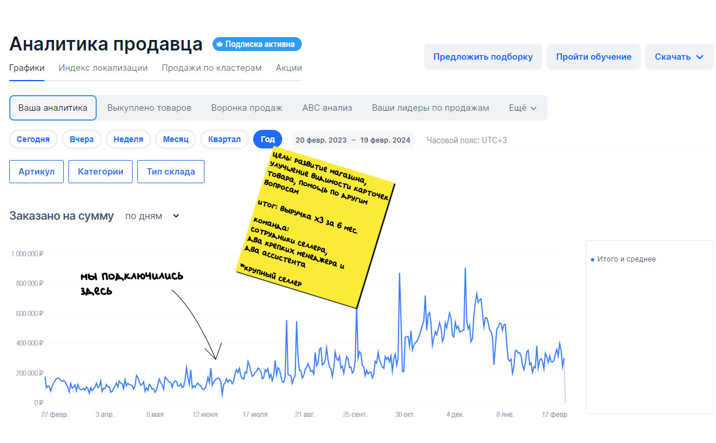Image resolution: width=716 pixels, height=443 pixels.
Task: Show Ваши лидеры по продажам
Action: (430, 108)
